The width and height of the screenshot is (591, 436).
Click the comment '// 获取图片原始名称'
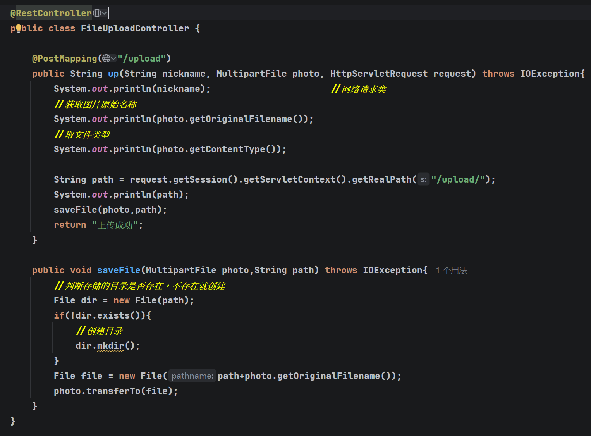tap(96, 104)
